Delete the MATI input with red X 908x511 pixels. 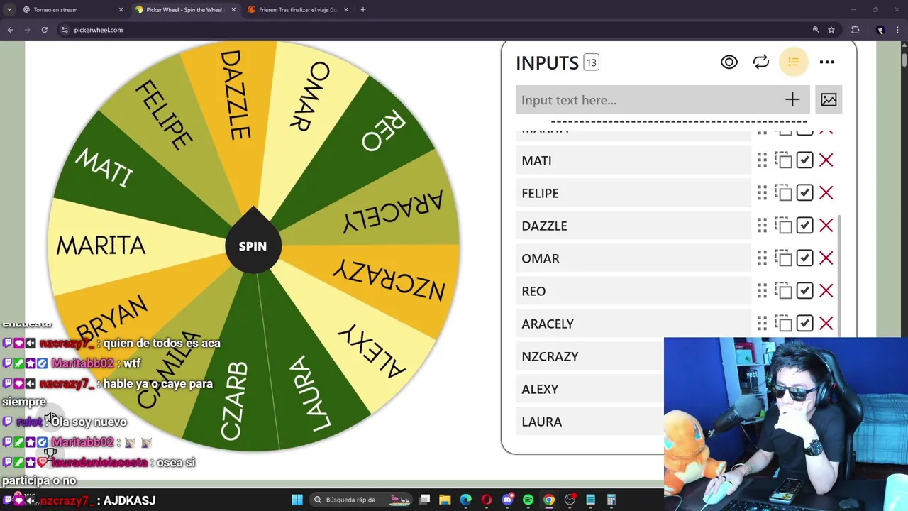826,160
